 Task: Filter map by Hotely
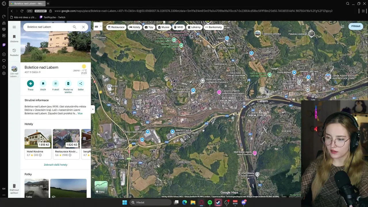[135, 27]
